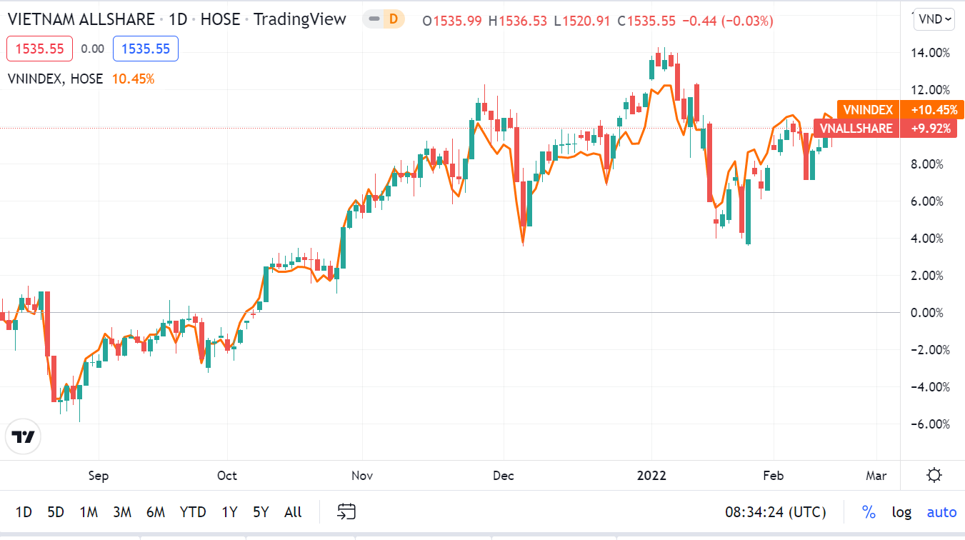Click the 08:34:24 (UTC) timezone clock
The height and width of the screenshot is (540, 965).
click(776, 511)
